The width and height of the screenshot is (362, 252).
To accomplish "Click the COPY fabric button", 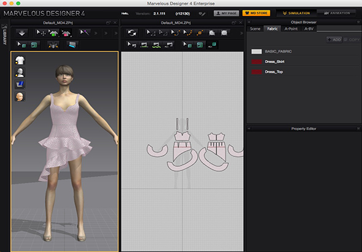I will point(352,40).
